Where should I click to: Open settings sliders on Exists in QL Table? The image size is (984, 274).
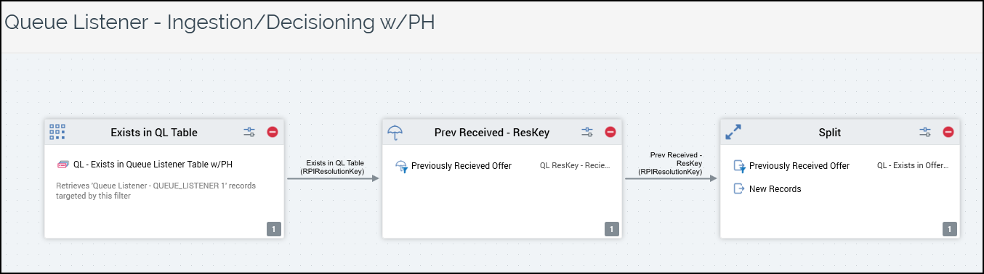249,132
